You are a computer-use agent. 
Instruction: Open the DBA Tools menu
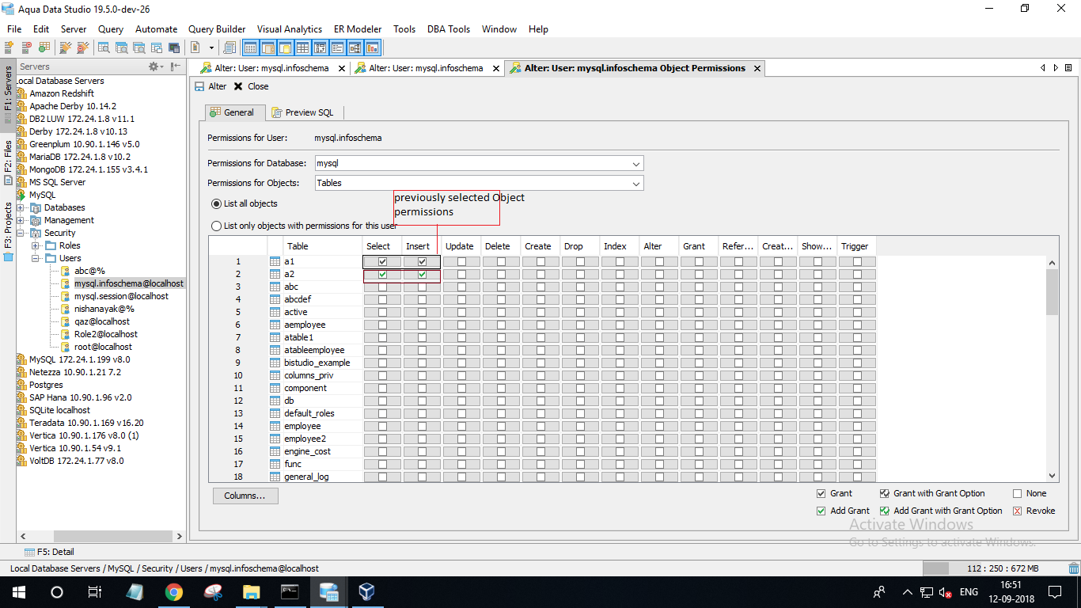point(449,28)
